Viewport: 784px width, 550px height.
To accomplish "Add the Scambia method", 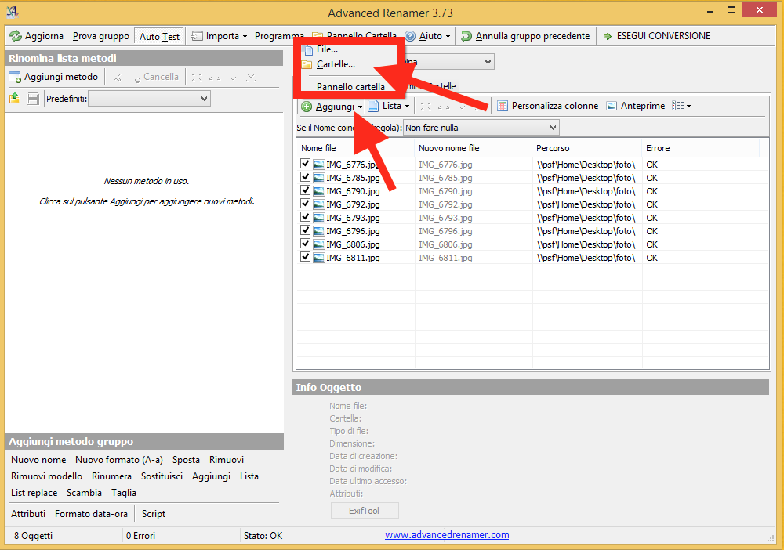I will 84,493.
